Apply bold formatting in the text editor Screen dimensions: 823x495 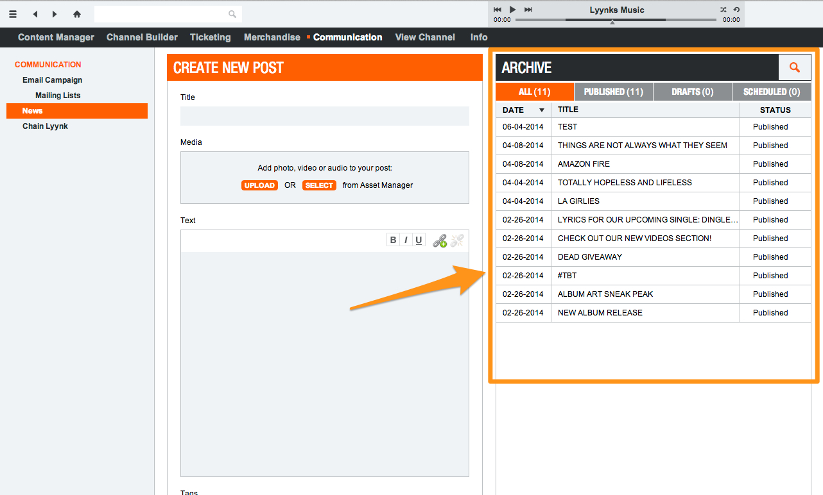[x=394, y=240]
